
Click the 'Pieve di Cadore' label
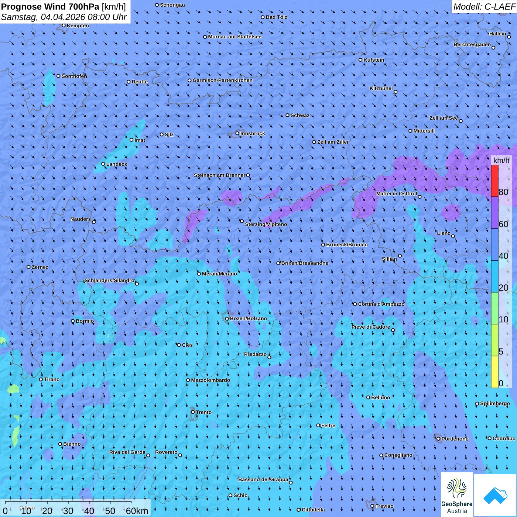click(x=371, y=327)
